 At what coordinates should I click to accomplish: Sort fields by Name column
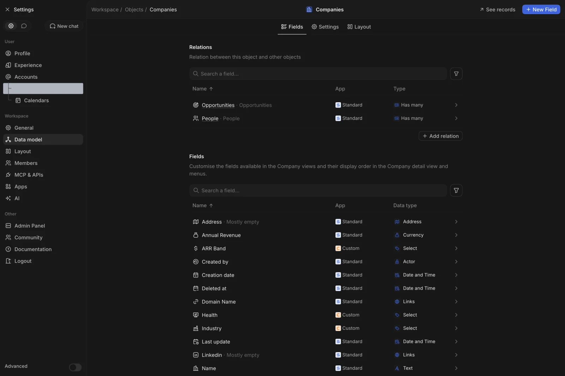[x=203, y=205]
